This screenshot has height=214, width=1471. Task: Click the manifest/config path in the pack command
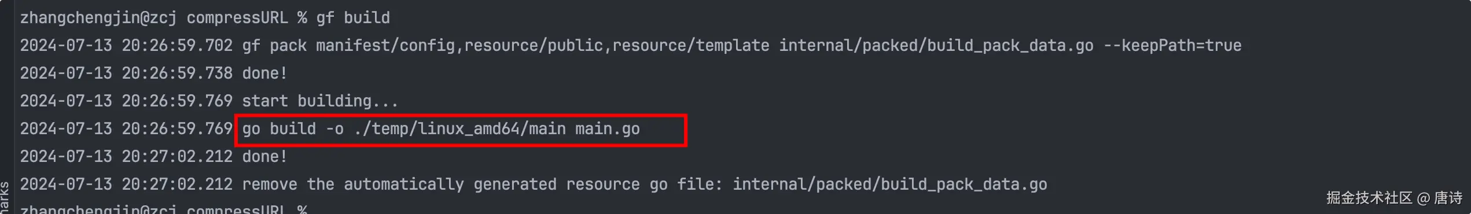coord(385,46)
